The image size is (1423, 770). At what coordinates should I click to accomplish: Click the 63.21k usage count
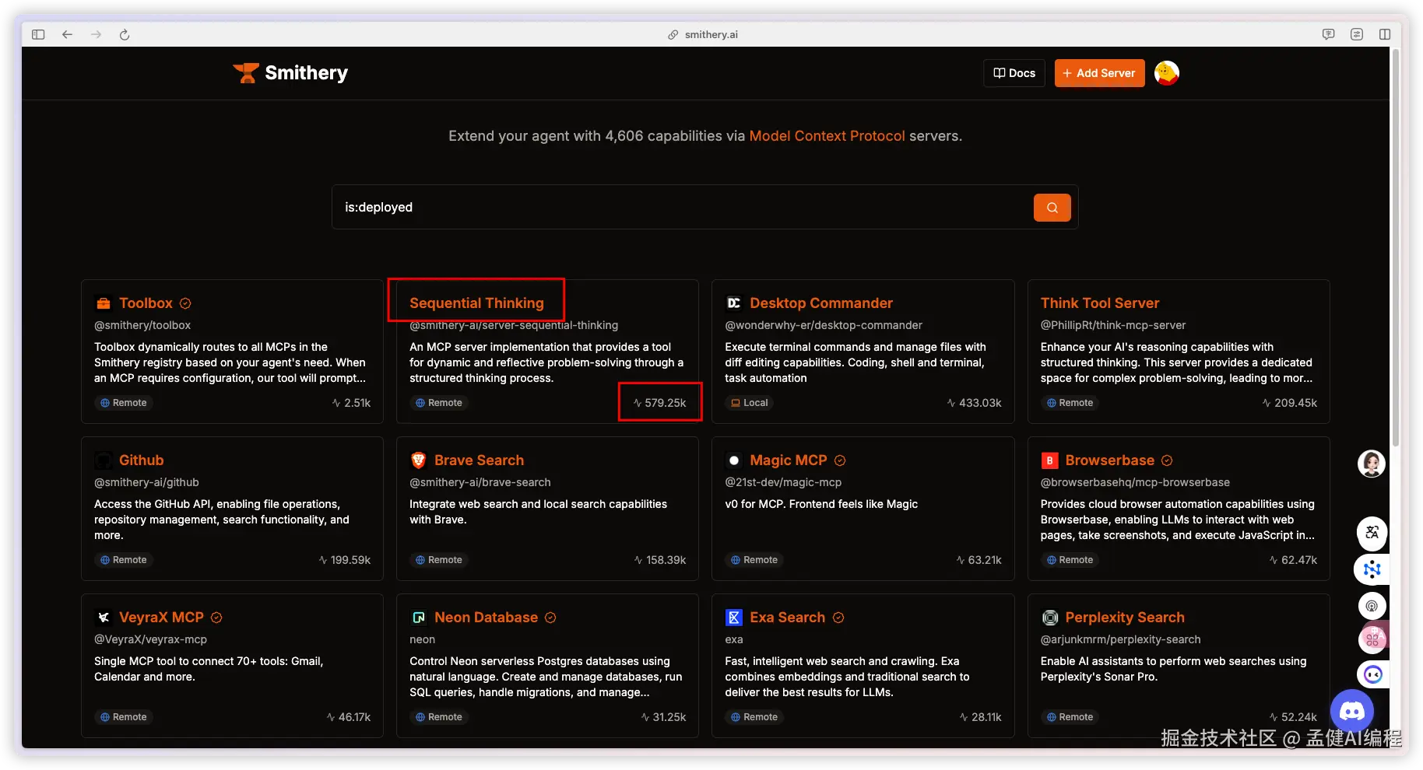[x=979, y=560]
